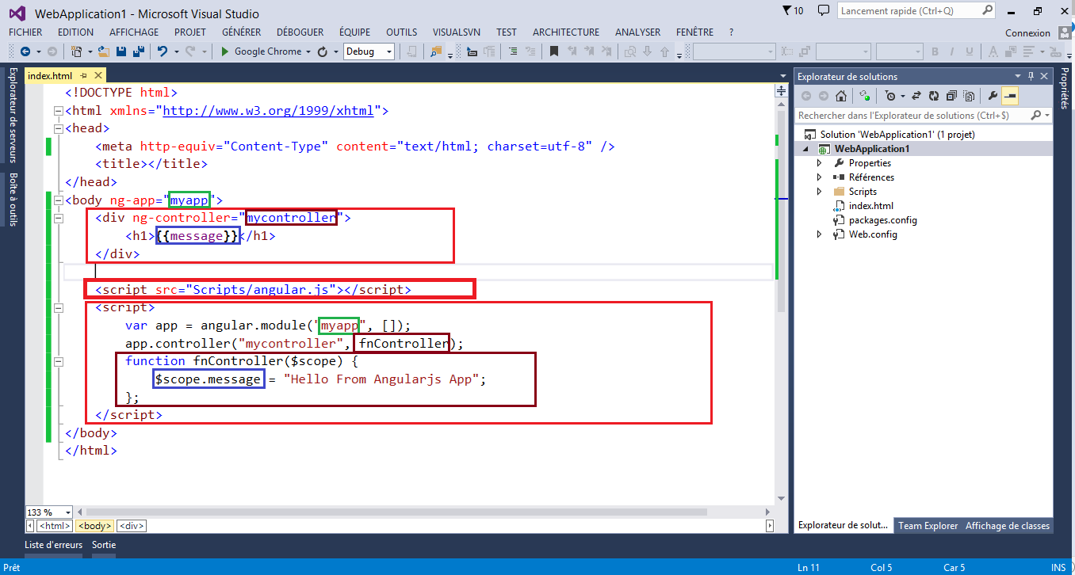Viewport: 1075px width, 575px height.
Task: Close the index.html tab
Action: (98, 76)
